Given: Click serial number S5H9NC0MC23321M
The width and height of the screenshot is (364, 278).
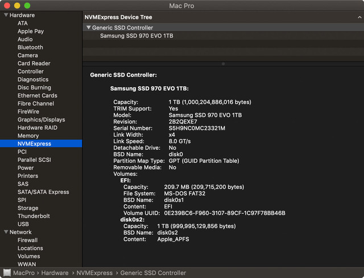Looking at the screenshot, I should point(197,128).
